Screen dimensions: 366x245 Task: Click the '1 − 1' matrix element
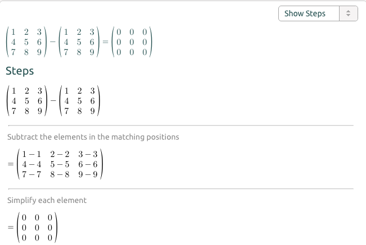[31, 154]
